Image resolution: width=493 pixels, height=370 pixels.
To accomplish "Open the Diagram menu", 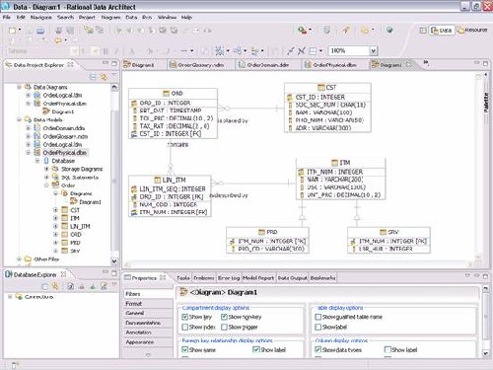I will point(110,17).
